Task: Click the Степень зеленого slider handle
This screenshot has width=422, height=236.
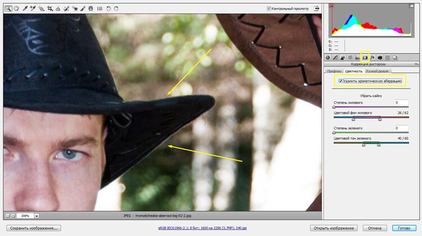Action: 334,132
